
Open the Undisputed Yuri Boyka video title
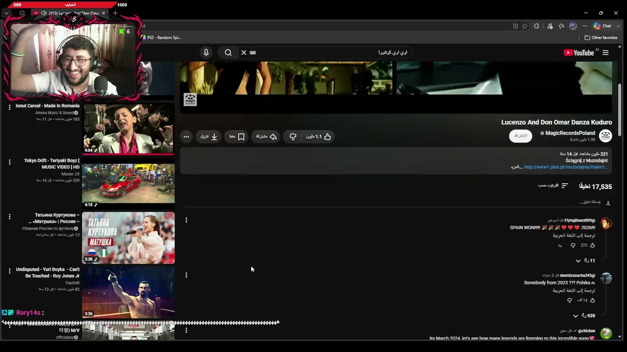[x=48, y=273]
